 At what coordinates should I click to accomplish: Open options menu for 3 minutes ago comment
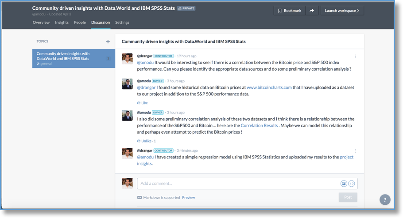(x=356, y=151)
